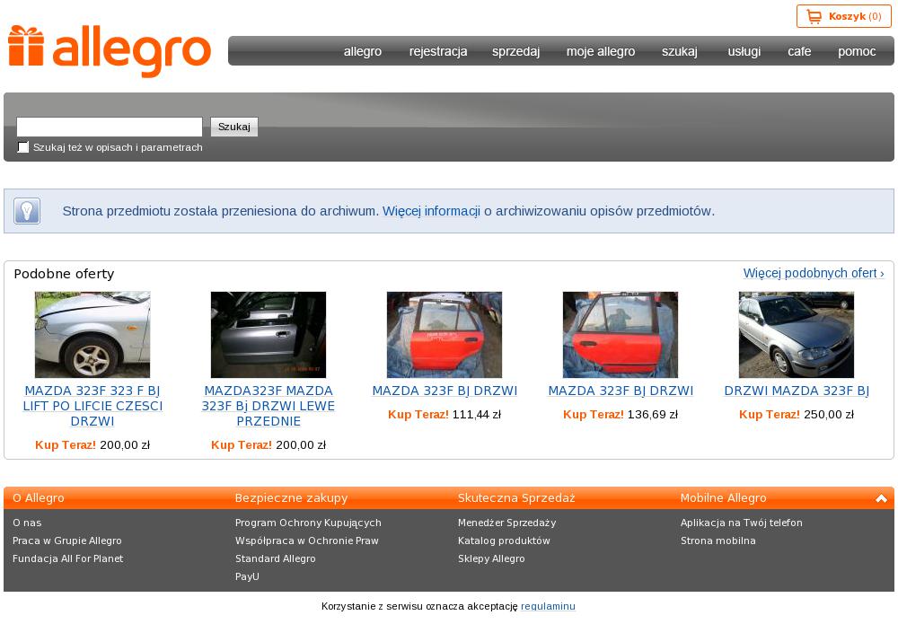Go to 'Strona mobilna' footer link
898x624 pixels.
coord(718,541)
